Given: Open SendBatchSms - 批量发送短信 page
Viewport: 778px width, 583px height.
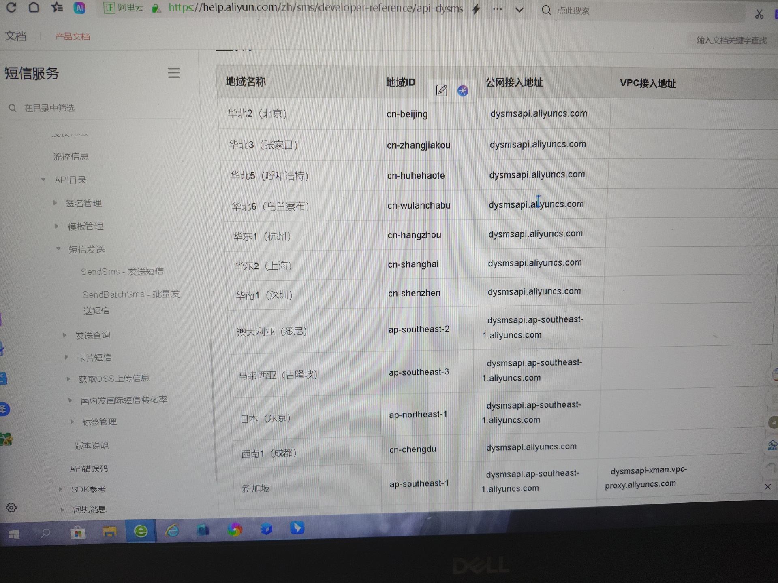Looking at the screenshot, I should pos(131,302).
